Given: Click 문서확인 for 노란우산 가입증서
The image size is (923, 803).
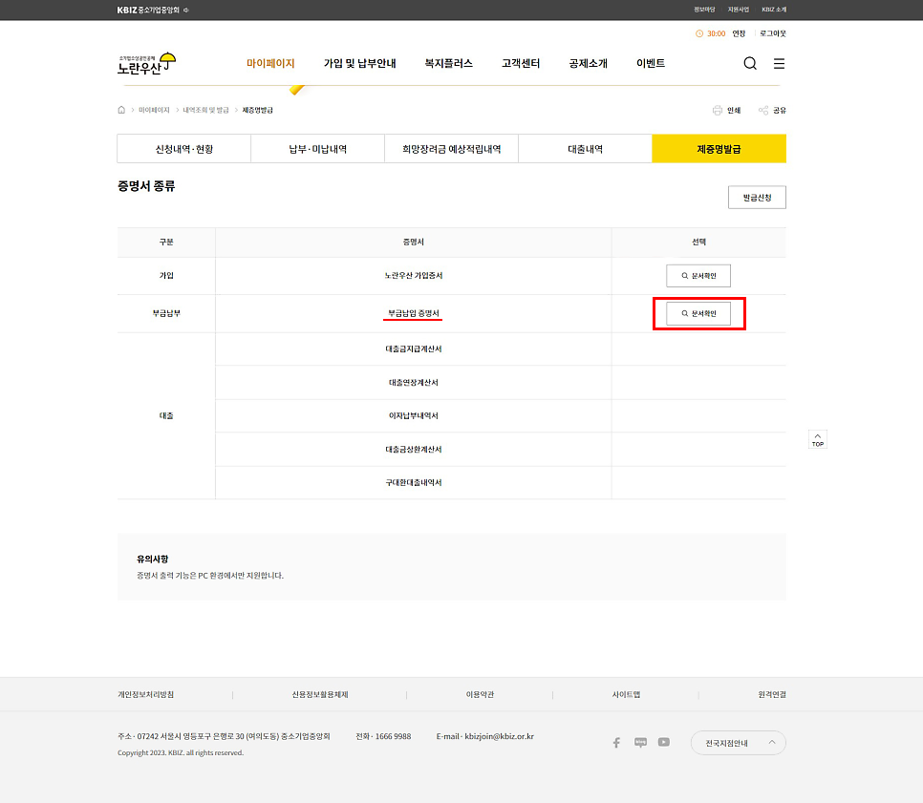Looking at the screenshot, I should 698,276.
